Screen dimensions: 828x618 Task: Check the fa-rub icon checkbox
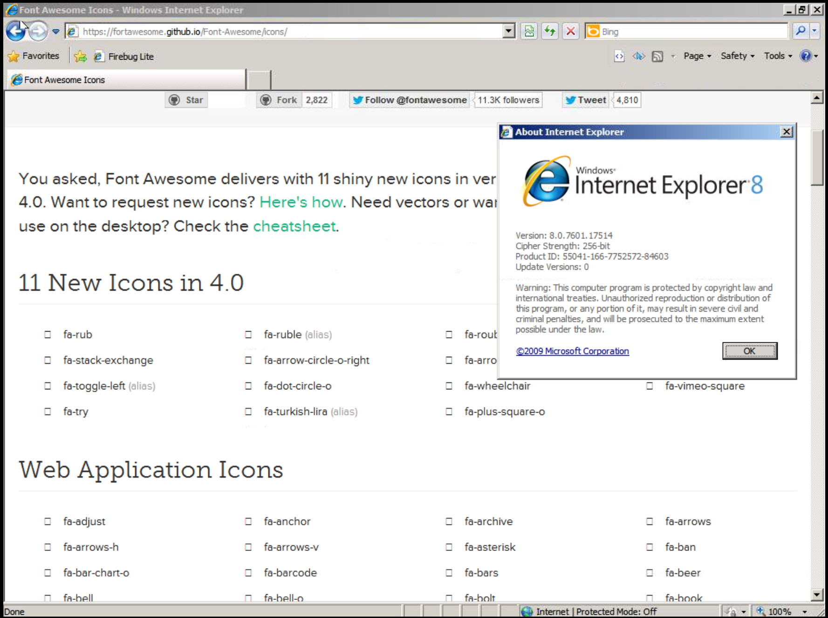[47, 334]
